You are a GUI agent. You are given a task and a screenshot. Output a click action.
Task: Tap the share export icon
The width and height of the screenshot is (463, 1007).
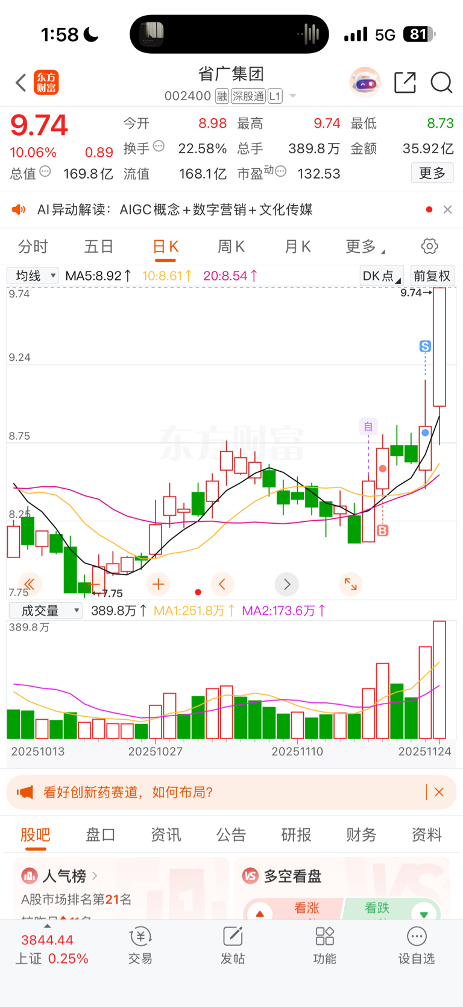pos(405,83)
